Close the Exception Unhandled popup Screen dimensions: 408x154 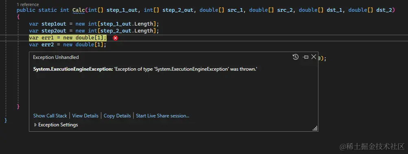pos(314,57)
